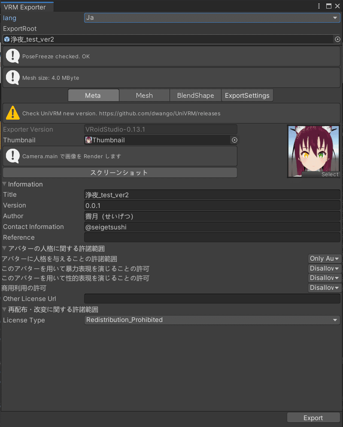Open the violent expression permission dropdown
343x427 pixels.
pyautogui.click(x=325, y=268)
